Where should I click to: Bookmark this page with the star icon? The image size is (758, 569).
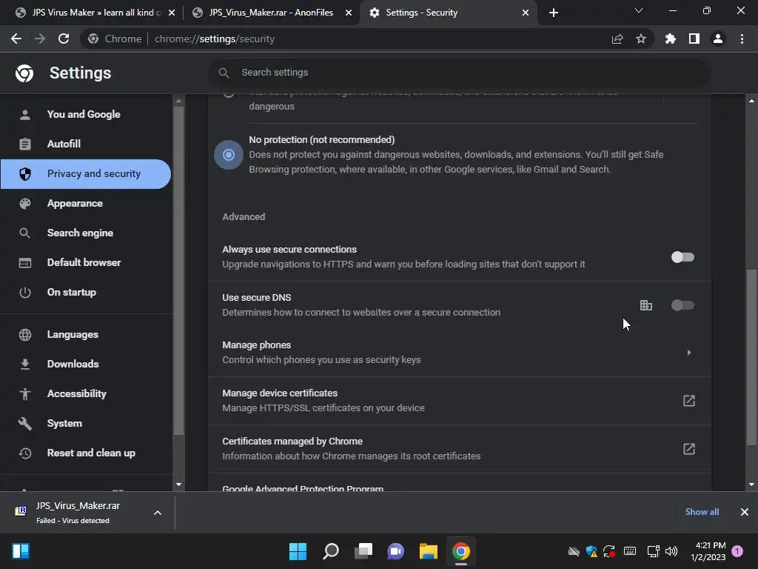coord(641,39)
